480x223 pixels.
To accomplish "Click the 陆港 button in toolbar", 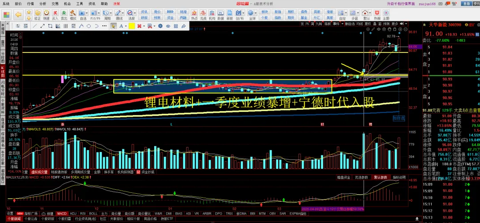I will click(x=183, y=12).
